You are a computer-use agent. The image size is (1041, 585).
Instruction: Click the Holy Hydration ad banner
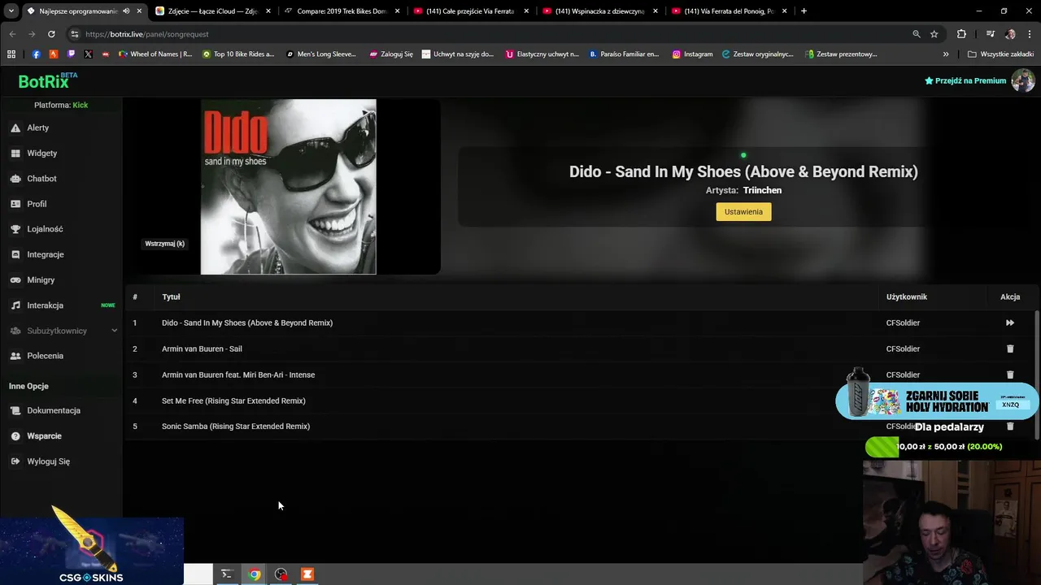pyautogui.click(x=937, y=400)
